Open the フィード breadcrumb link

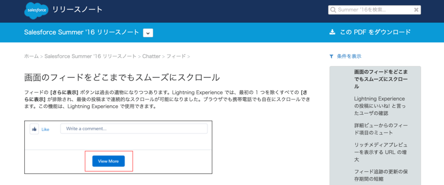[176, 56]
